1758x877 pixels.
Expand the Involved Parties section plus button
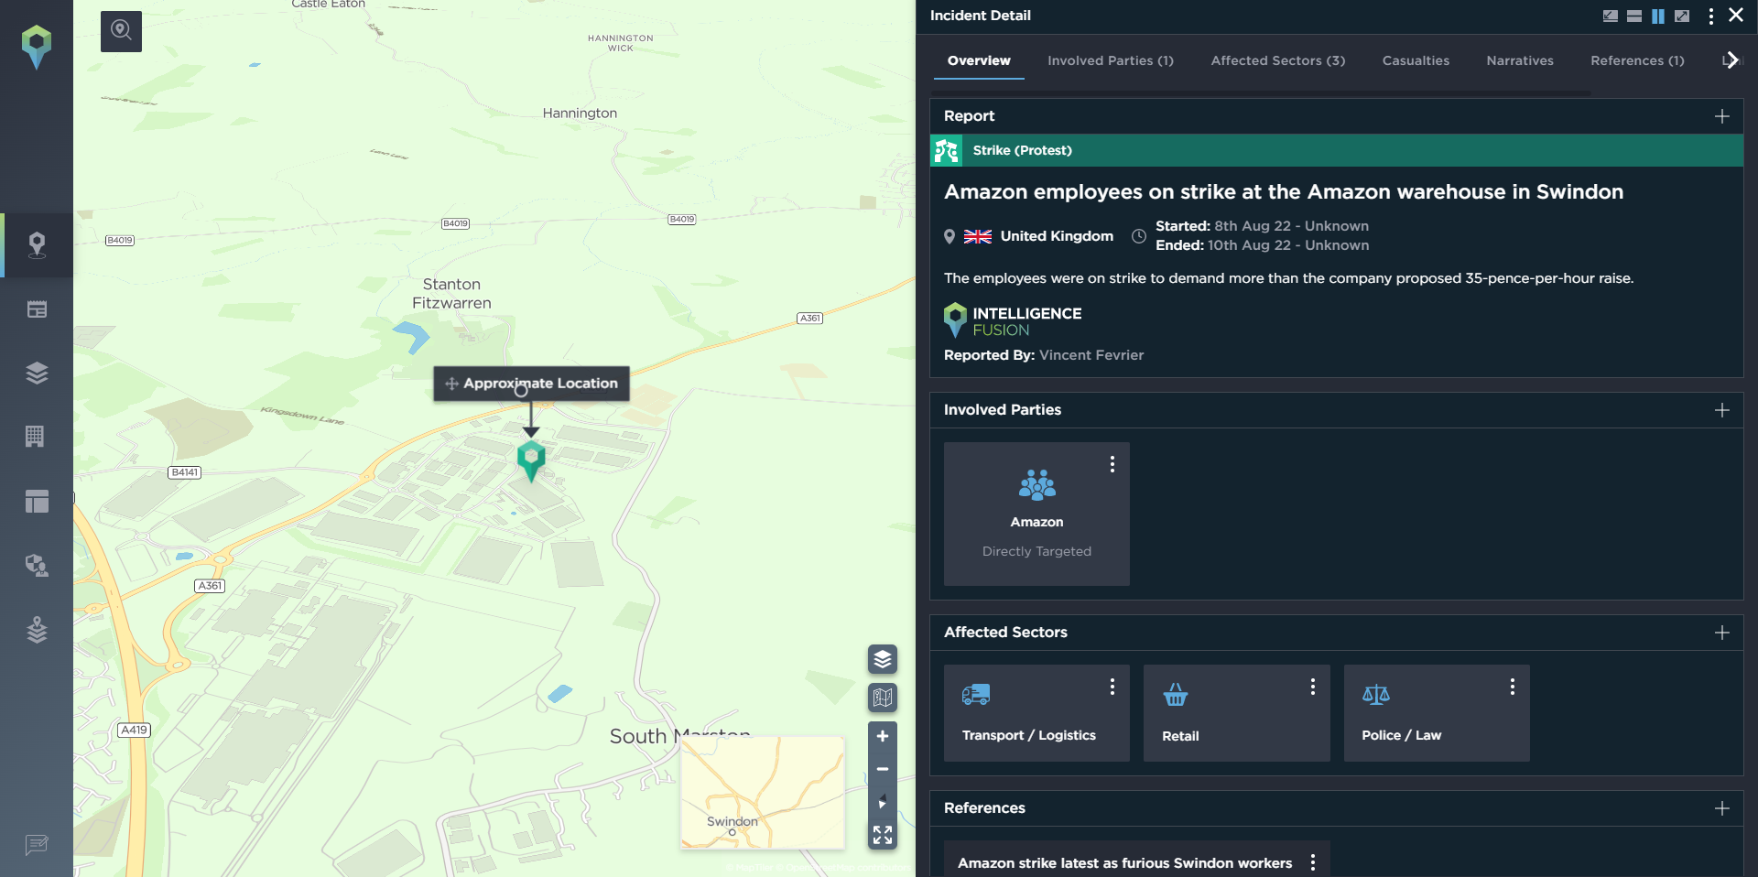click(1722, 410)
